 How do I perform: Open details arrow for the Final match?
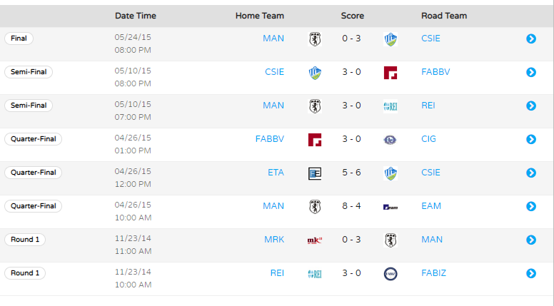point(531,39)
